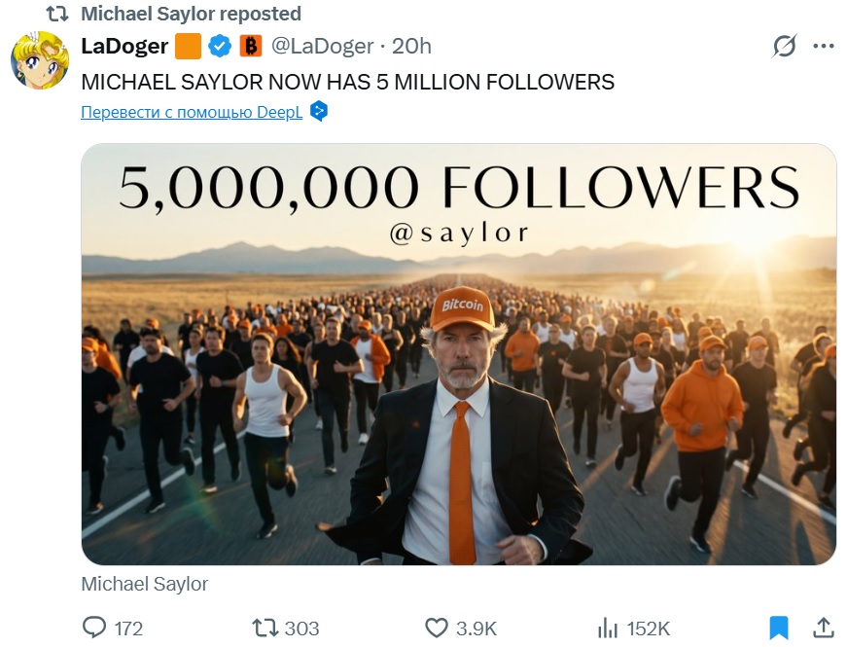Image resolution: width=847 pixels, height=647 pixels.
Task: Click the Grok icon beside more options
Action: point(784,46)
